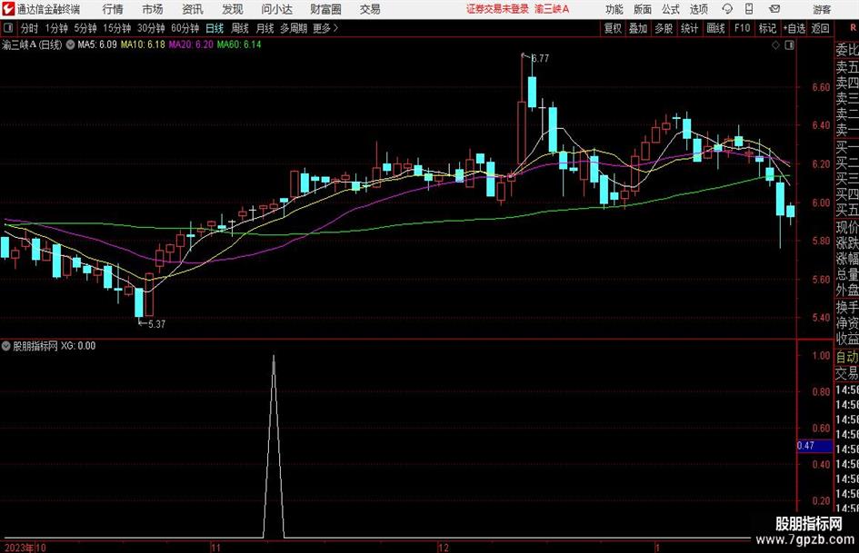
Task: Open F10 company info
Action: click(743, 28)
